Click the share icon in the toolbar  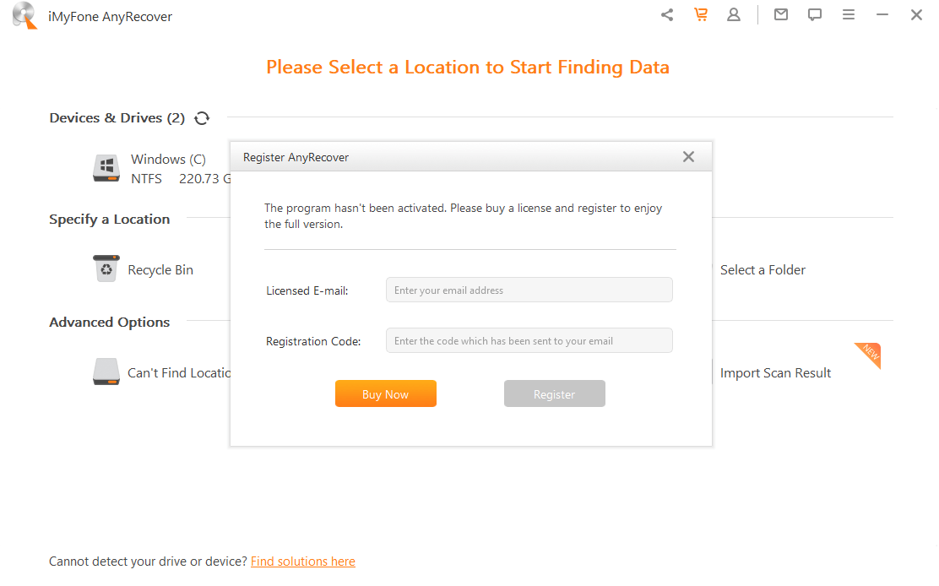click(666, 14)
